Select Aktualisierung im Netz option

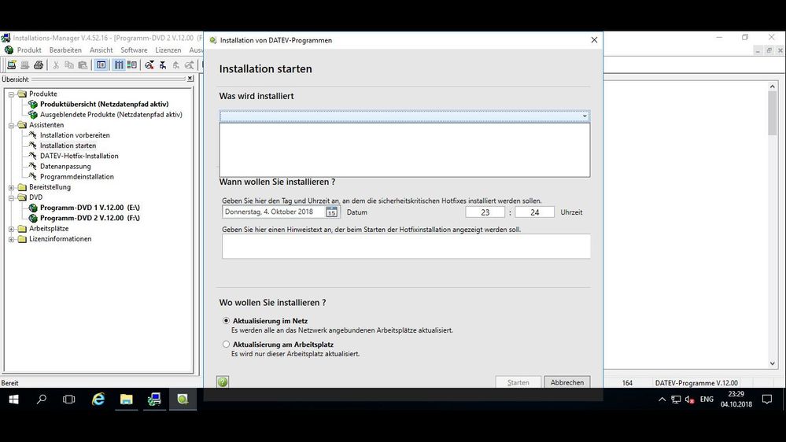[x=227, y=321]
